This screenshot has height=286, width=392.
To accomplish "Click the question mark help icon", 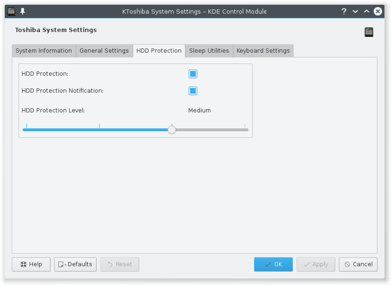I will pyautogui.click(x=344, y=11).
